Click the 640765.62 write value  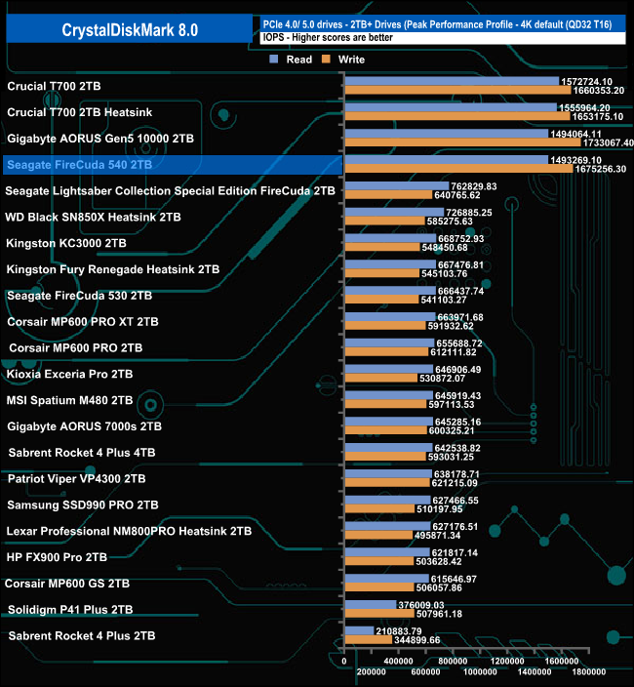(x=457, y=195)
